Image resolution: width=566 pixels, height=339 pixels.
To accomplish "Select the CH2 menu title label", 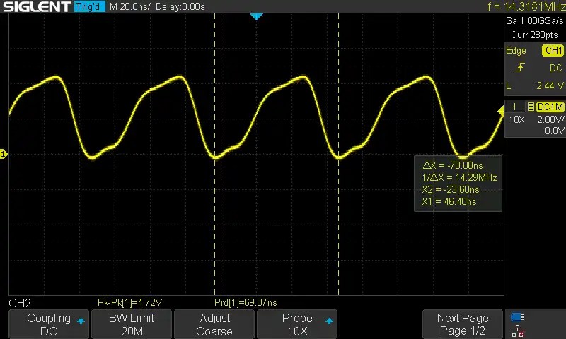I will coord(20,303).
